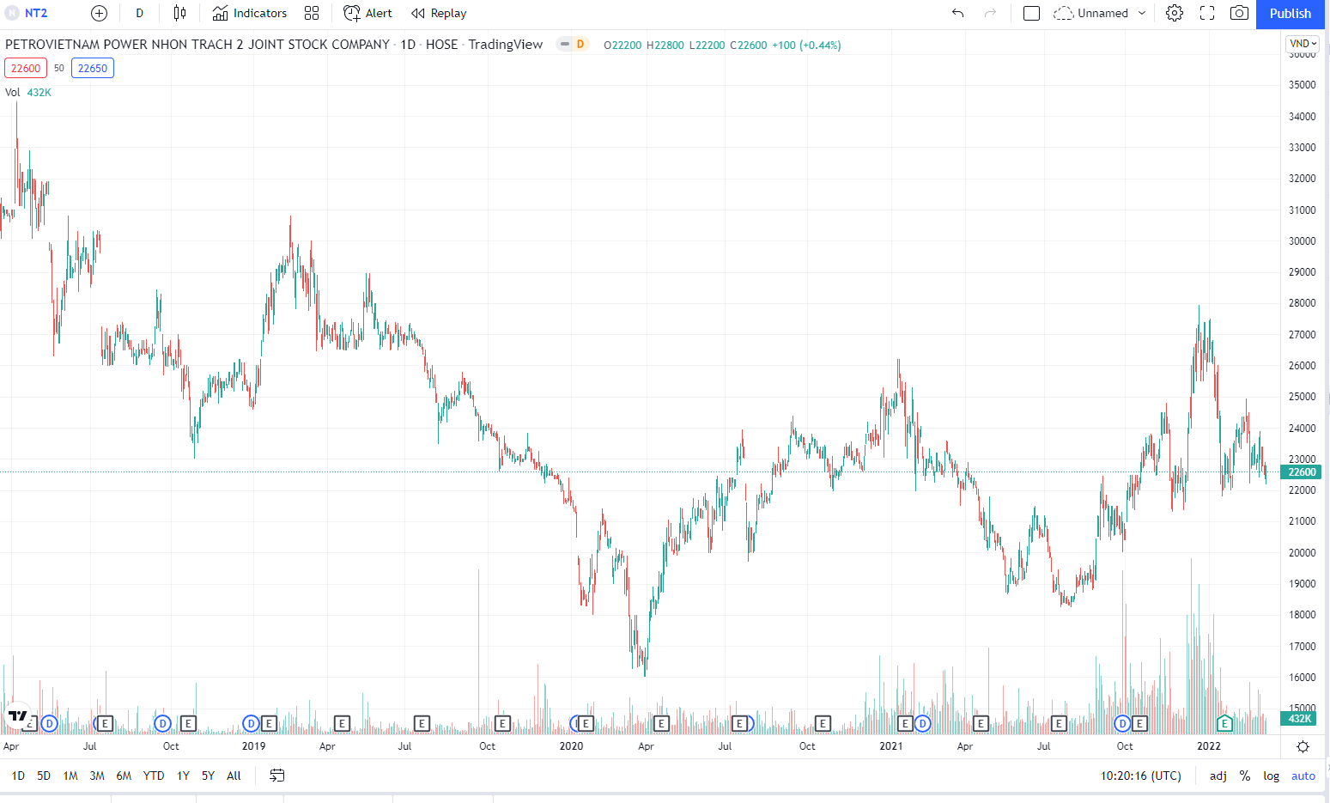Take a chart snapshot with camera icon
The height and width of the screenshot is (803, 1330).
[x=1239, y=13]
